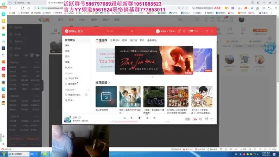Viewport: 279px width, 157px height.
Task: Open NetEase settings gear icon
Action: click(184, 31)
